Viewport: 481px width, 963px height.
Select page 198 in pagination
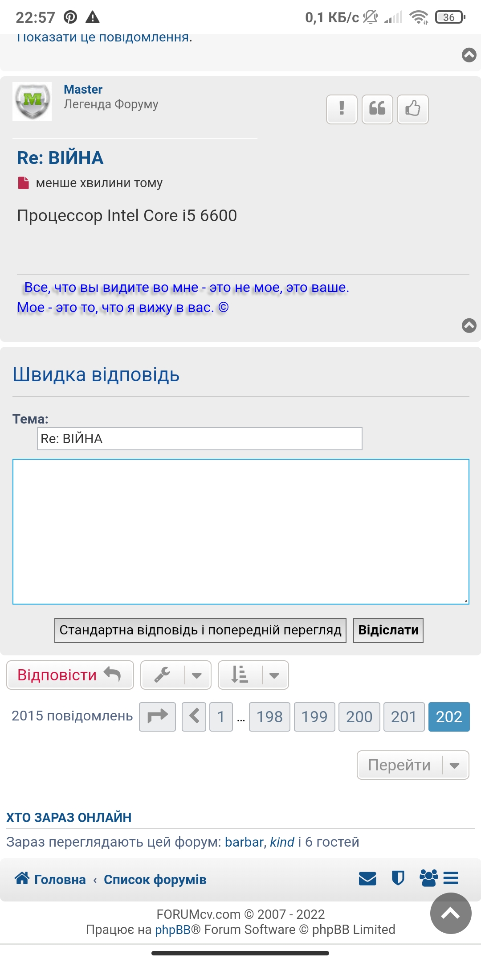click(x=269, y=717)
